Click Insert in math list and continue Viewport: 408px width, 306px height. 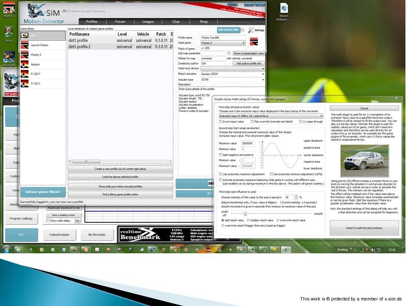pyautogui.click(x=364, y=228)
